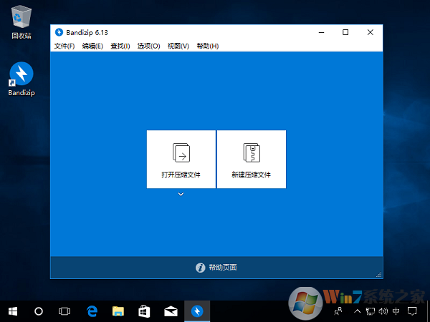
Task: Click the 帮助页面 help page link
Action: pyautogui.click(x=216, y=268)
